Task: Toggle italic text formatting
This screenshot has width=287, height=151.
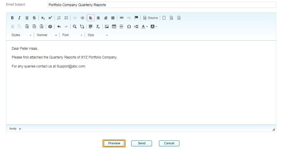Action: (x=20, y=18)
